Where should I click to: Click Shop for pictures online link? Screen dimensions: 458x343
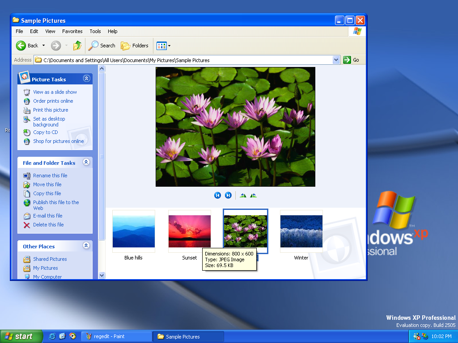coord(59,141)
